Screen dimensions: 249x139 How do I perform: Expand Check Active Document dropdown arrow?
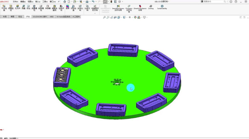click(95, 13)
